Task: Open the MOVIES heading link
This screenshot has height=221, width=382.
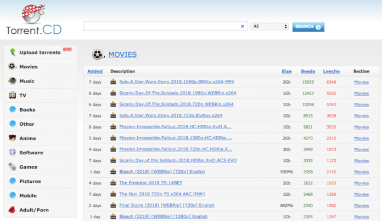Action: 122,54
